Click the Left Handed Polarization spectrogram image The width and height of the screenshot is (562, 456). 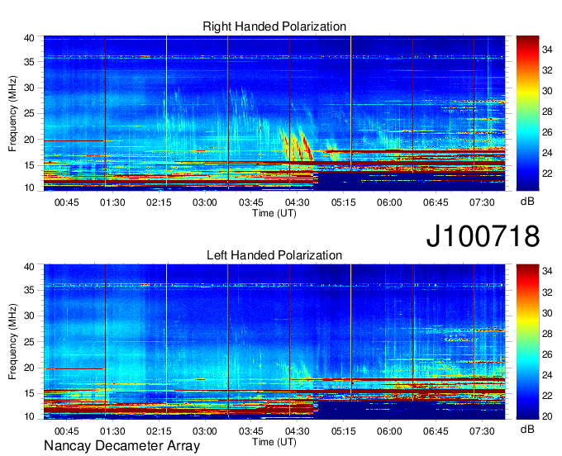[274, 342]
